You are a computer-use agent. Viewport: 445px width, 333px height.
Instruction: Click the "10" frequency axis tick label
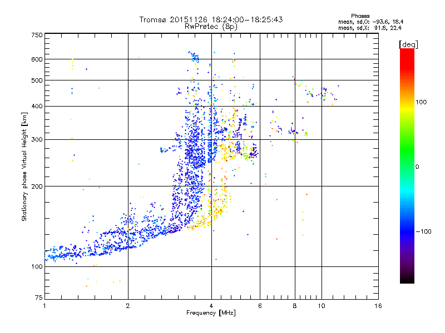322,306
